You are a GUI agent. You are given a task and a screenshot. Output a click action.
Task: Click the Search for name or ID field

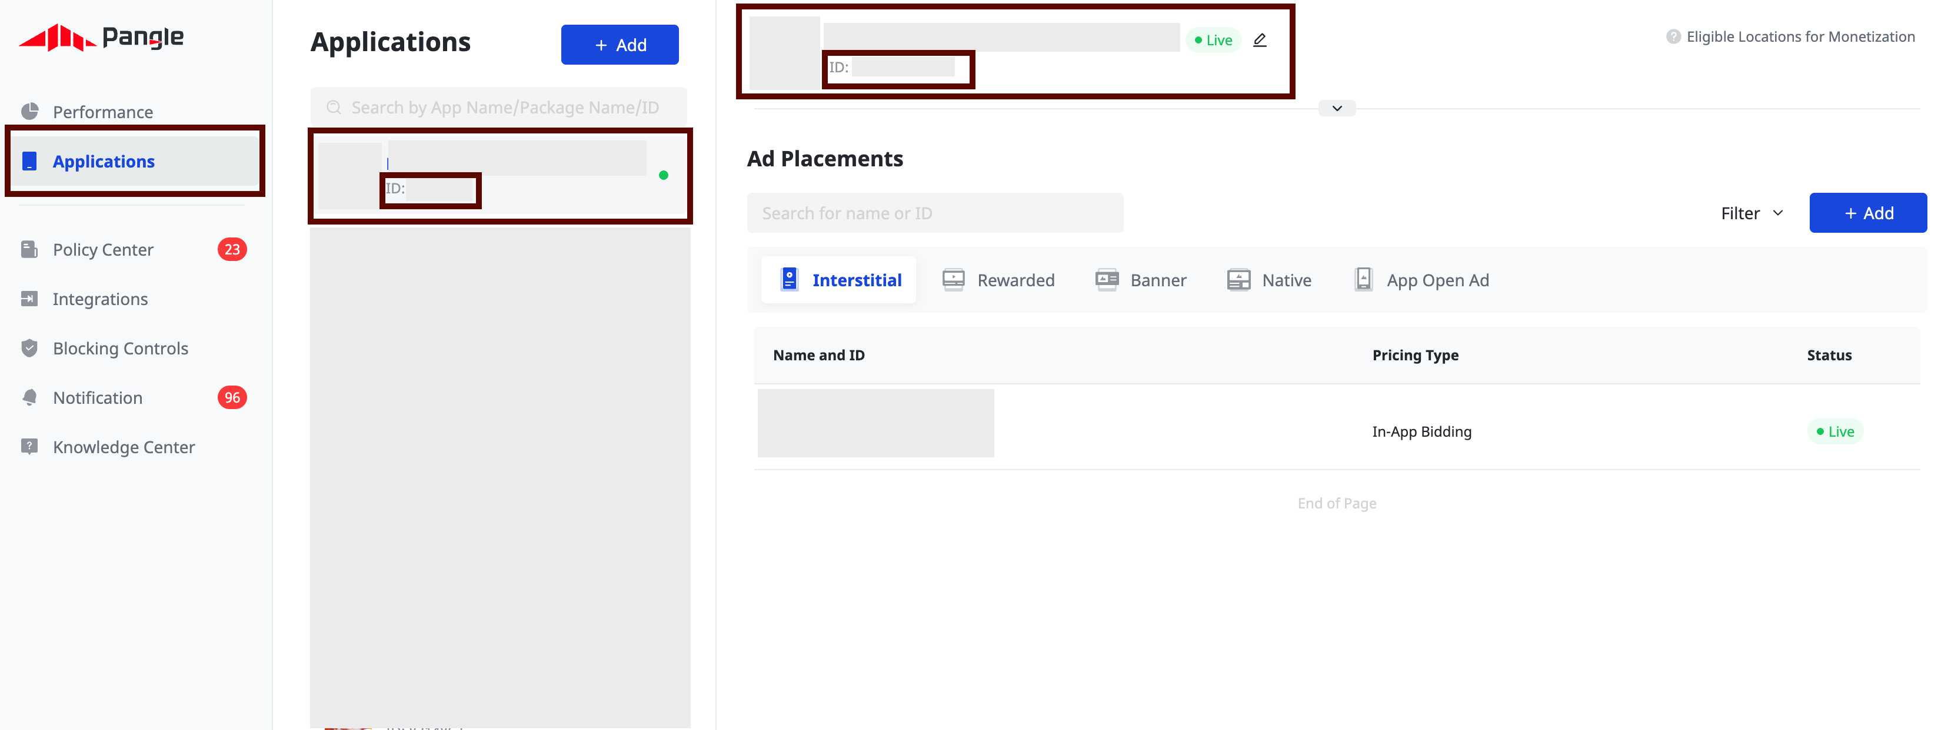click(x=934, y=213)
